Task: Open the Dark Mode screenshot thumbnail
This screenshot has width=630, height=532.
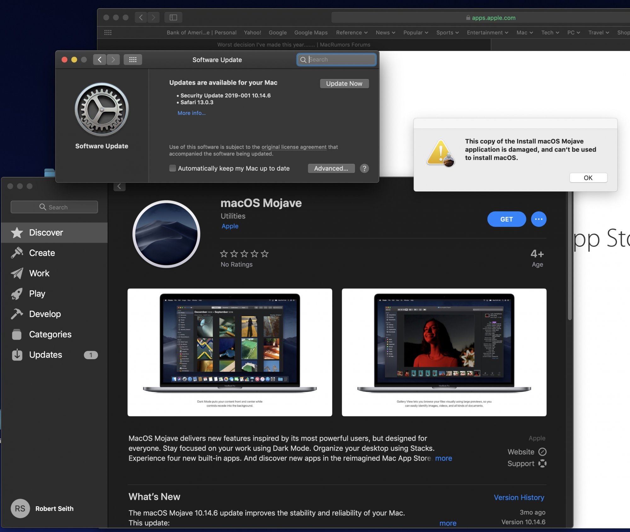Action: (x=230, y=352)
